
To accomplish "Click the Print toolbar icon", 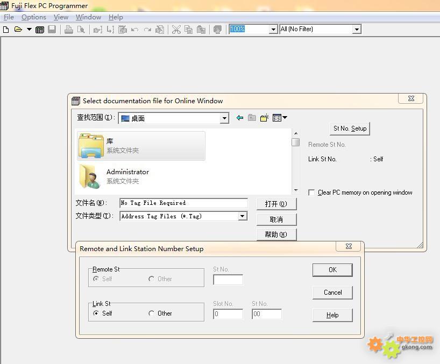I will click(68, 30).
